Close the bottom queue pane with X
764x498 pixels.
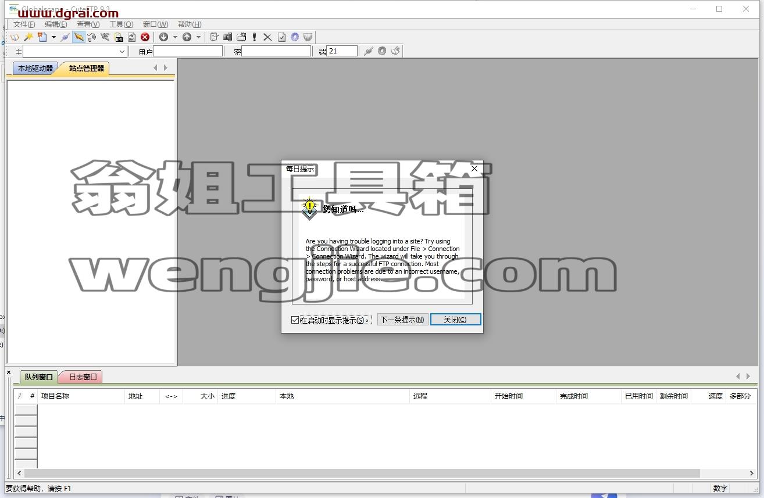pos(9,372)
